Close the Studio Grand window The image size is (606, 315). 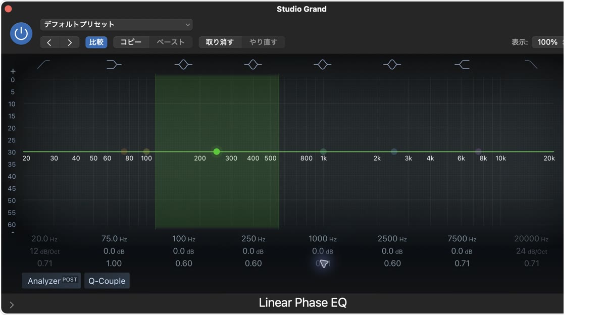click(x=8, y=9)
